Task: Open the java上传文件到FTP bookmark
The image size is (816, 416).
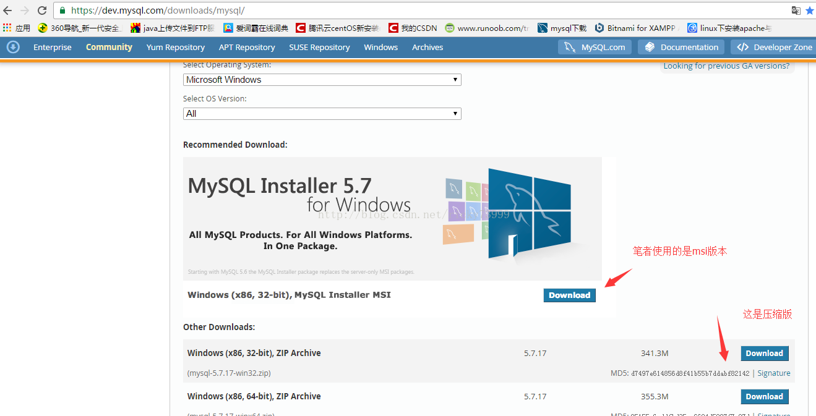Action: click(x=173, y=28)
